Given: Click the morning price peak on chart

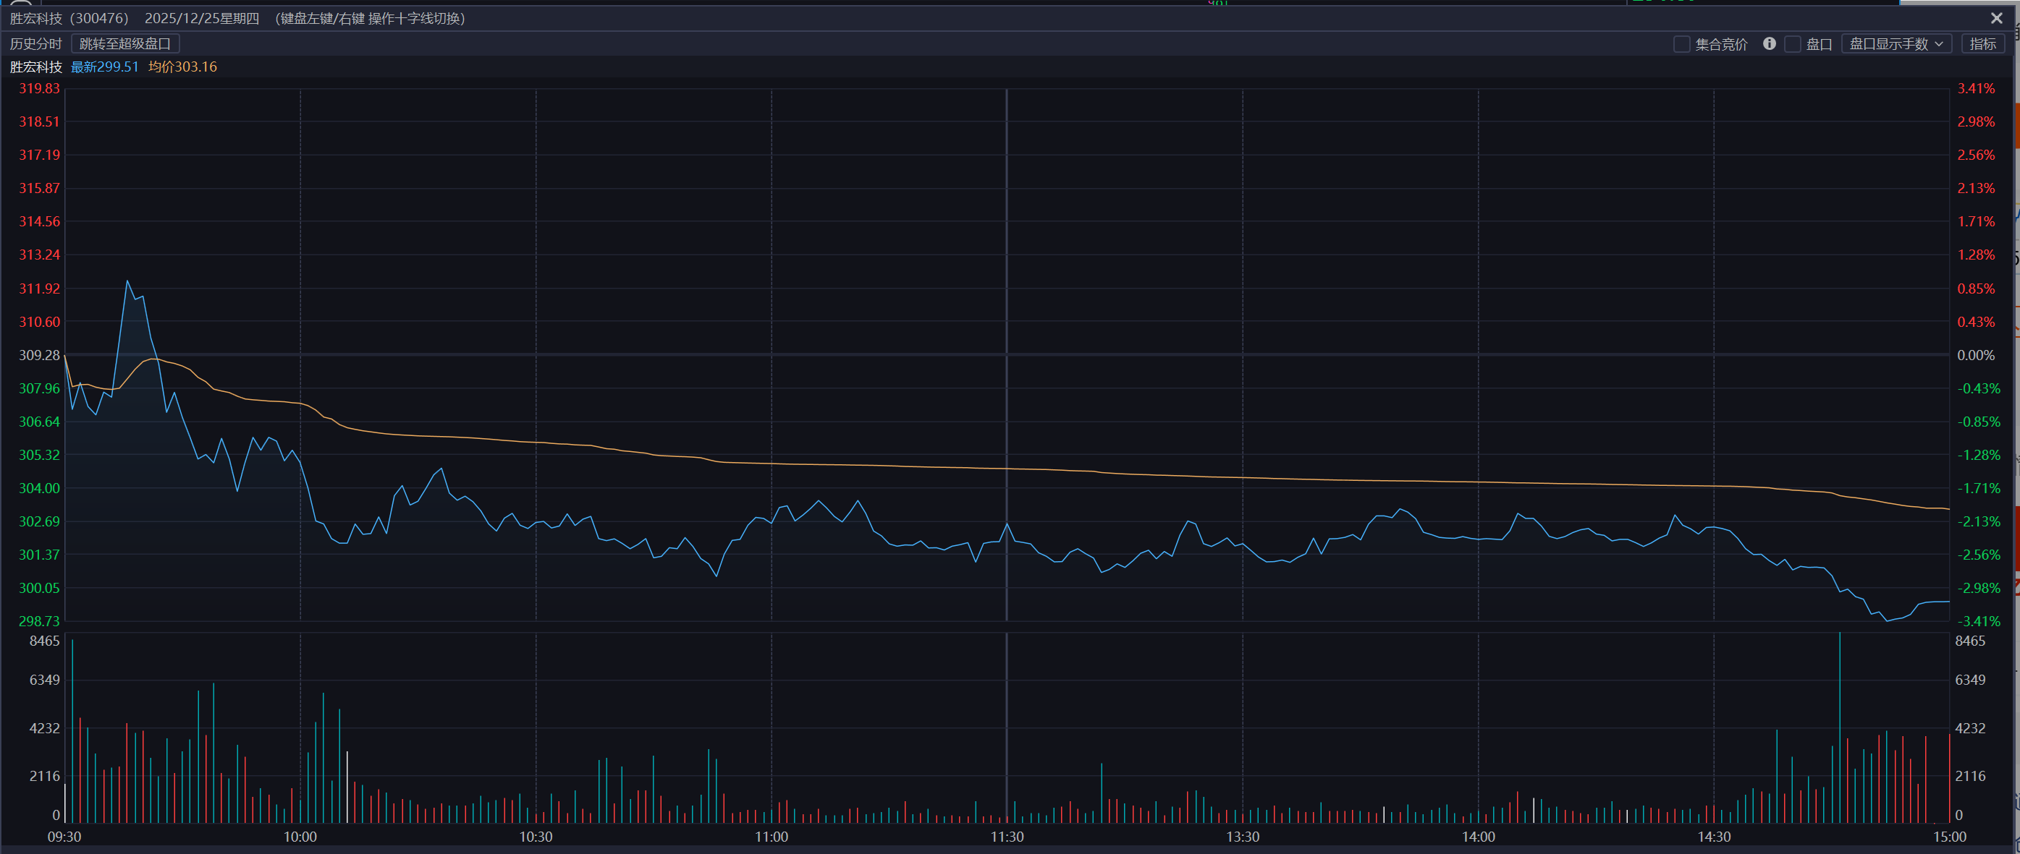Looking at the screenshot, I should [x=127, y=281].
